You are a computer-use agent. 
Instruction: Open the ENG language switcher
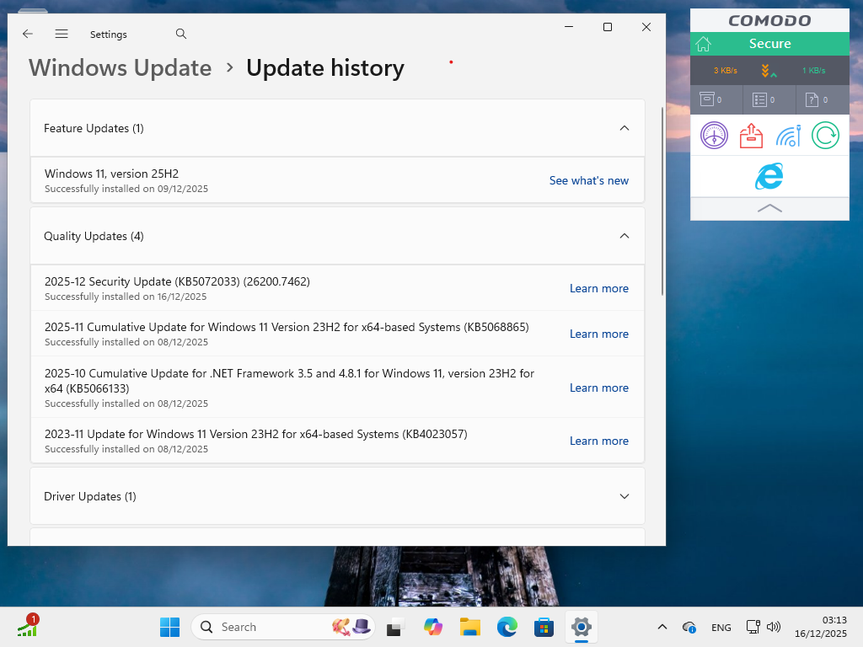(721, 627)
